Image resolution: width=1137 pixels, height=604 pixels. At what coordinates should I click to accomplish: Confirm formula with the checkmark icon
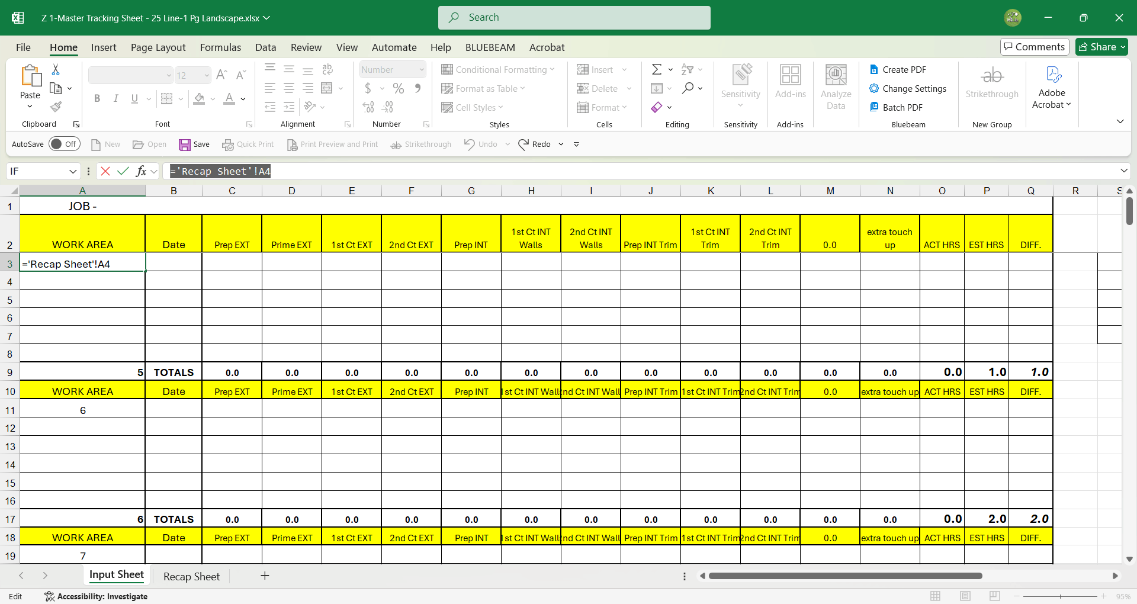(123, 171)
